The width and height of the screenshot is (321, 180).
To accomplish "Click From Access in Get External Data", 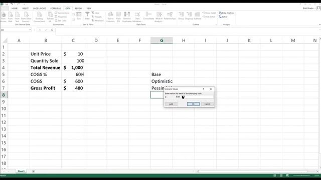I will pyautogui.click(x=4, y=17).
